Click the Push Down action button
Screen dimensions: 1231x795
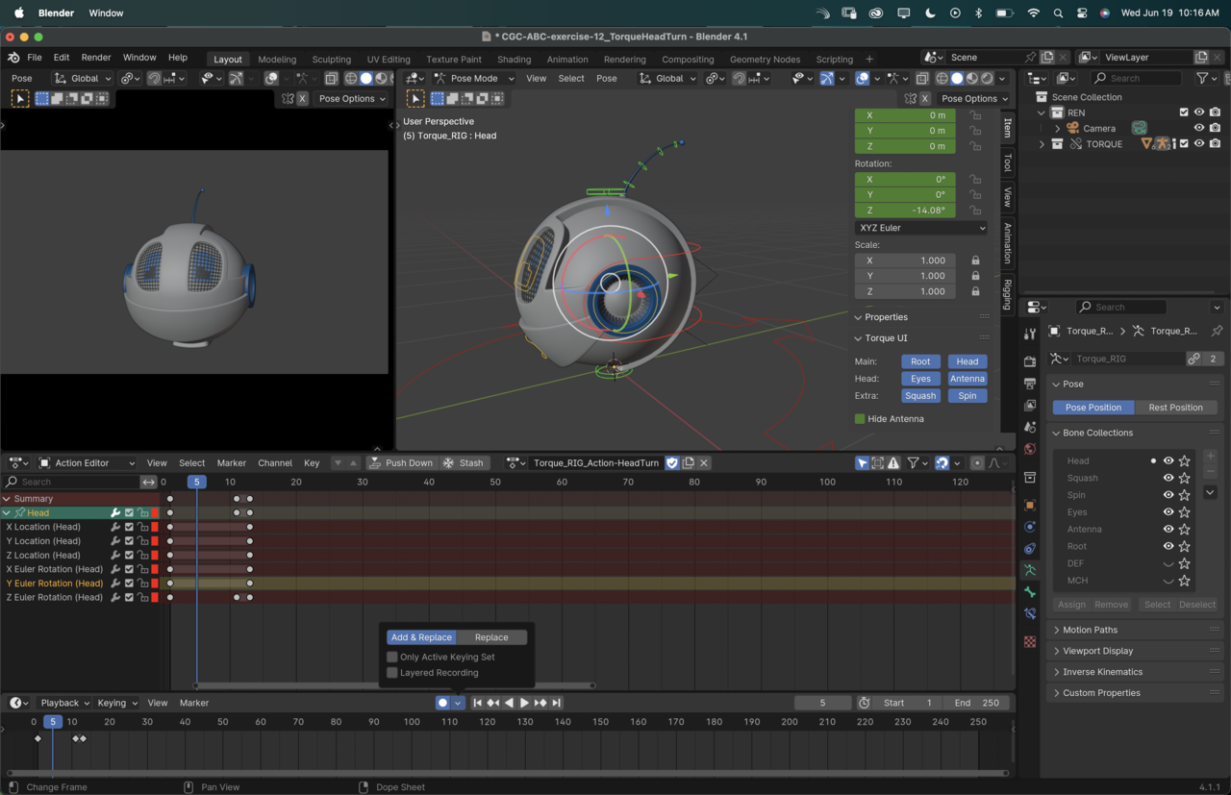401,462
